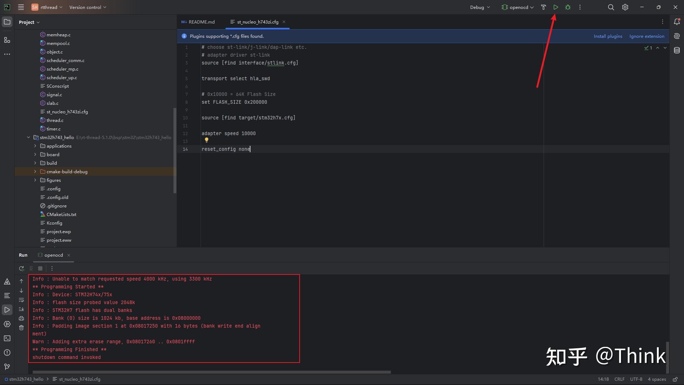Click the Ignore extension link

tap(647, 36)
